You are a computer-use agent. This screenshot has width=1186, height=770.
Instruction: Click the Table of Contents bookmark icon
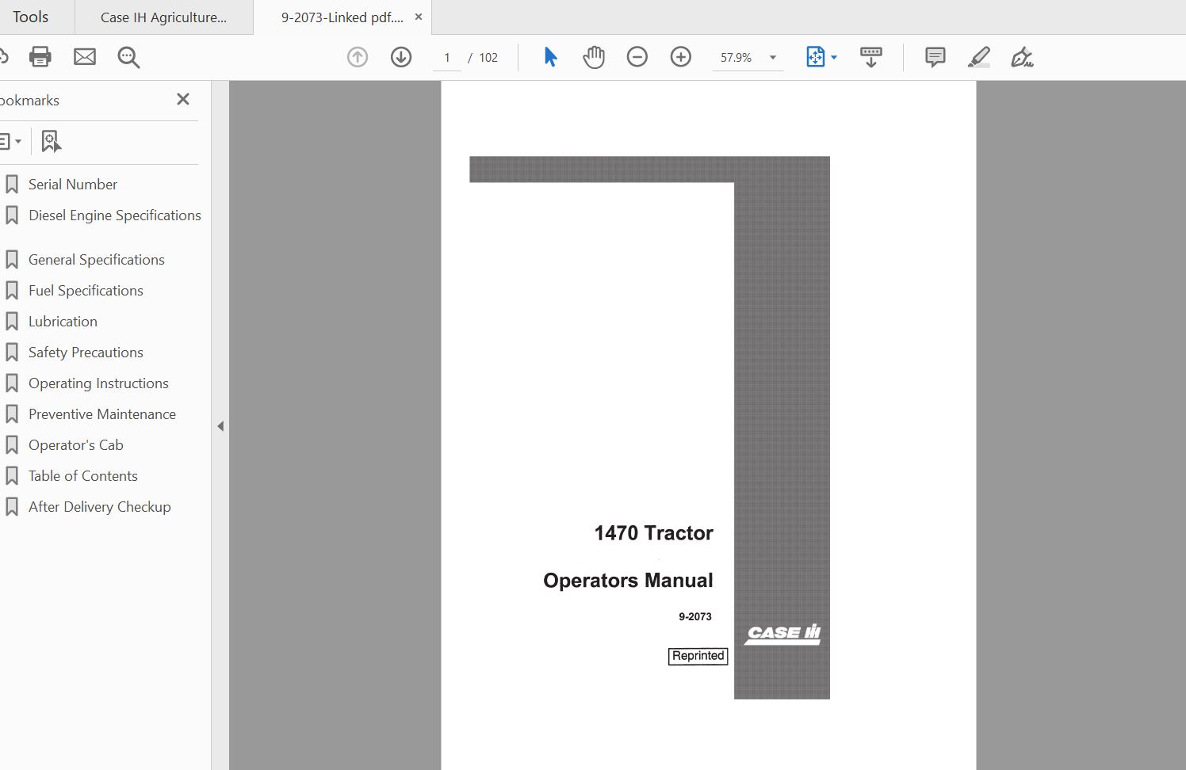12,476
